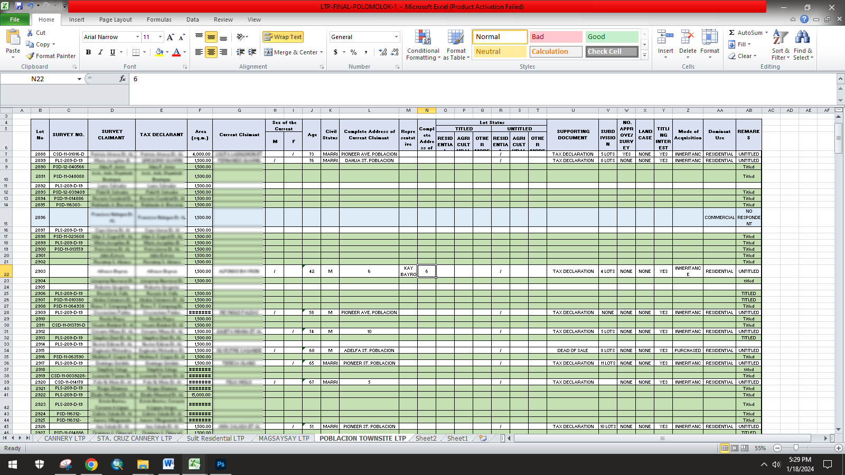Click the Format Painter brush icon
845x475 pixels.
[x=31, y=56]
